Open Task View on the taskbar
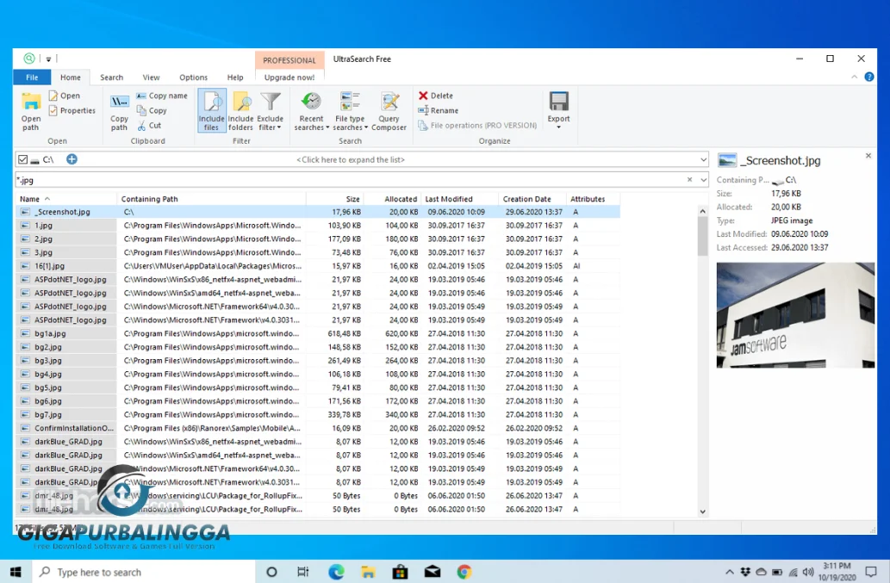 303,572
